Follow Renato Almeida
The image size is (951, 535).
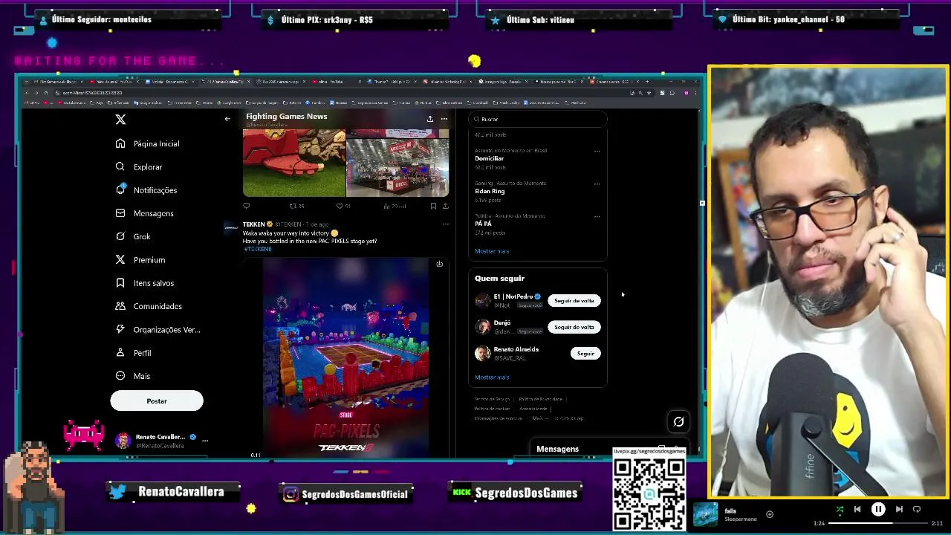[x=585, y=354]
